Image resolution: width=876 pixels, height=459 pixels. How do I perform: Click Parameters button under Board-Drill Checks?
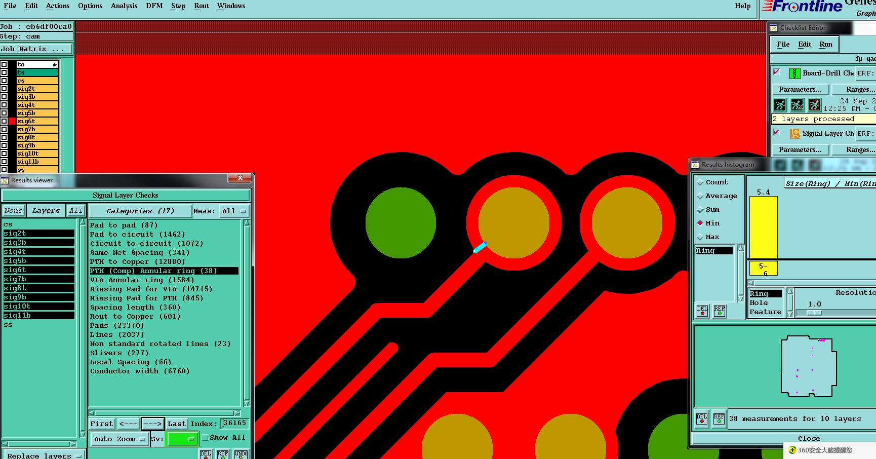(x=801, y=90)
